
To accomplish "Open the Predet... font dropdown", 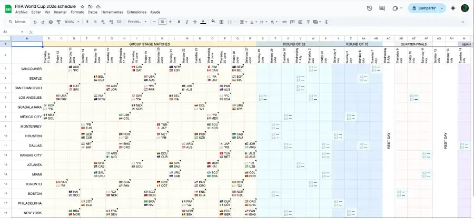I will pos(137,22).
